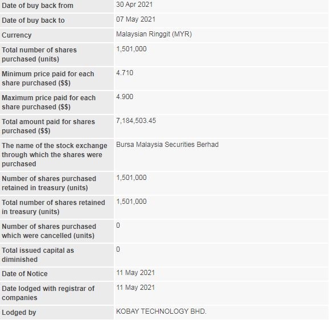329x320 pixels.
Task: Click the stock exchange name row label
Action: [x=54, y=155]
